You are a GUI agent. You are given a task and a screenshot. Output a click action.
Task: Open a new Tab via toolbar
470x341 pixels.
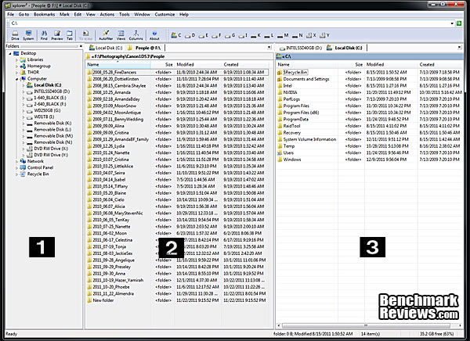point(70,35)
